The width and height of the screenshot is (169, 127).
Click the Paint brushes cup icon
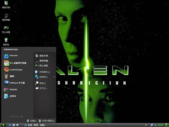[6, 76]
